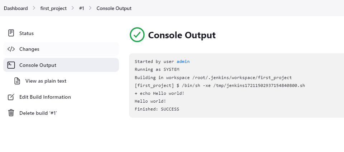Go to Dashboard via the breadcrumb
This screenshot has width=344, height=152.
(x=16, y=8)
